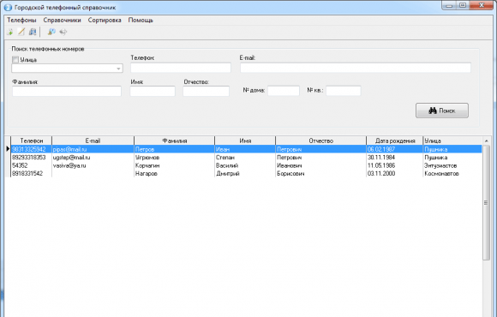Click the edit record pencil icon

[21, 32]
